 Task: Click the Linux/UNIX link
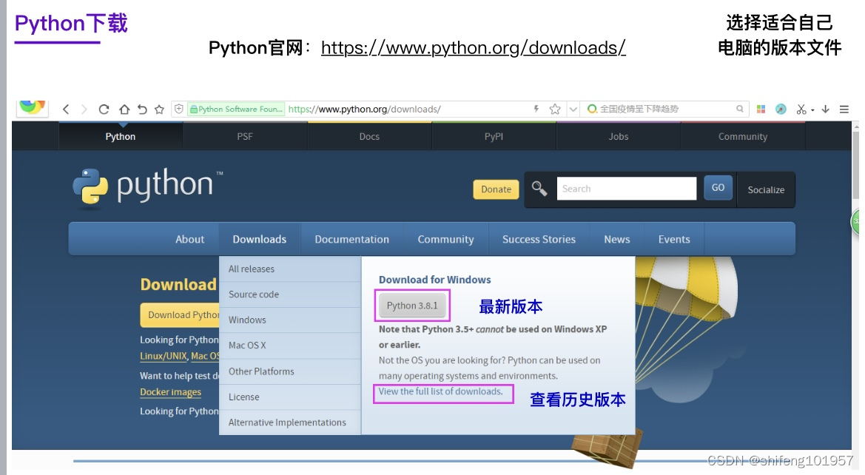click(164, 356)
